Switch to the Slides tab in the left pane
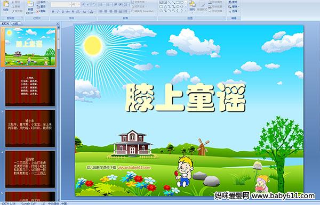The width and height of the screenshot is (320, 205). tap(5, 23)
